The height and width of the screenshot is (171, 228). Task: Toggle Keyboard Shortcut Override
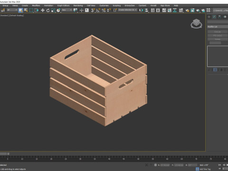coord(87,10)
